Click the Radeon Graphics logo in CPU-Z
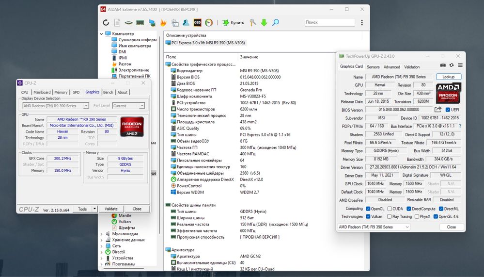This screenshot has width=484, height=277. (x=132, y=127)
